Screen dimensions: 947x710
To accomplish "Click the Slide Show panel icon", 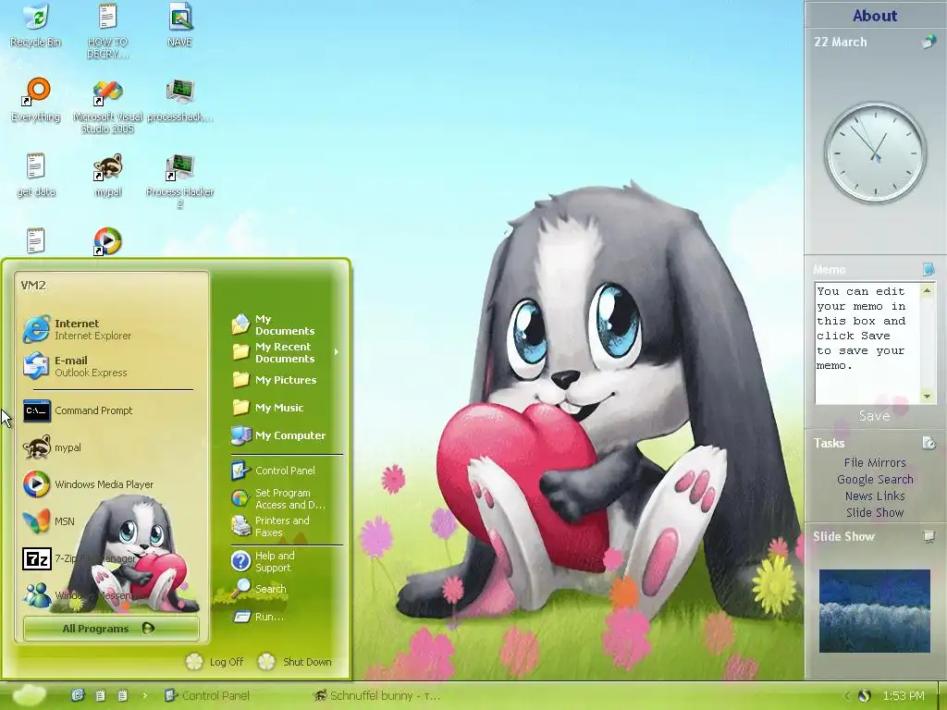I will (x=929, y=536).
